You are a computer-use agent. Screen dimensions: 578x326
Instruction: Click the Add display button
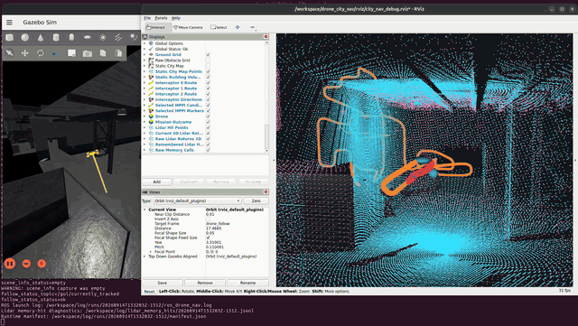[157, 182]
